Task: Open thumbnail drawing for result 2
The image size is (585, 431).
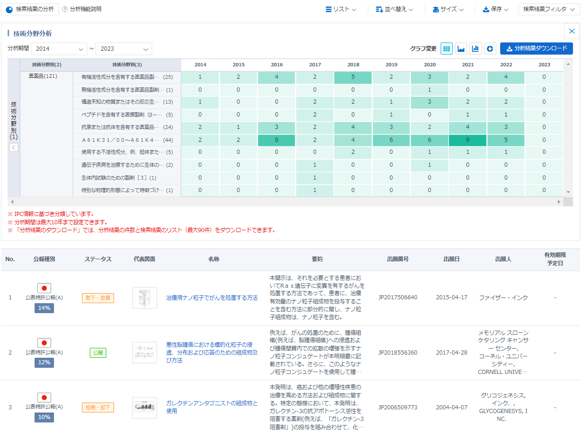Action: point(144,353)
